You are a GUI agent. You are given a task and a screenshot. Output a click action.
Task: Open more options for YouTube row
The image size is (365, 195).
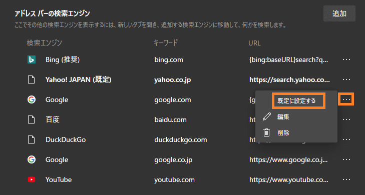click(346, 179)
